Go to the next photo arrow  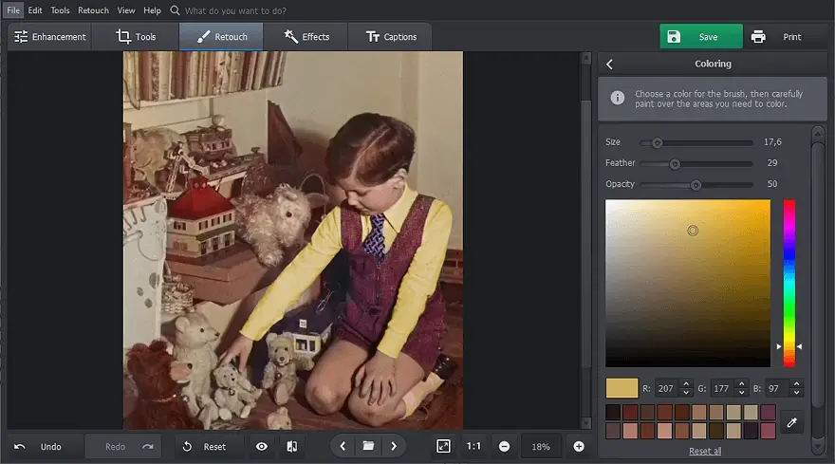pos(394,446)
